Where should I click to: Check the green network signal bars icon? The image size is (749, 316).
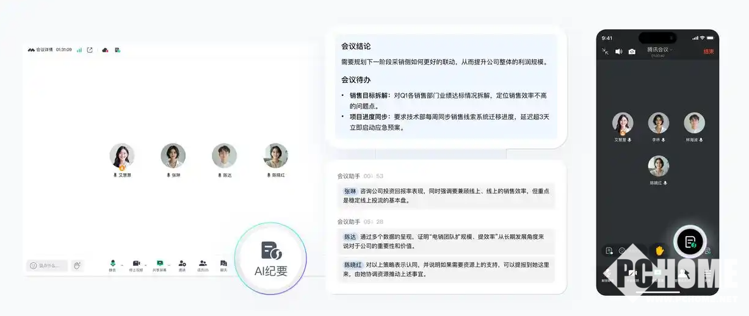click(x=79, y=50)
